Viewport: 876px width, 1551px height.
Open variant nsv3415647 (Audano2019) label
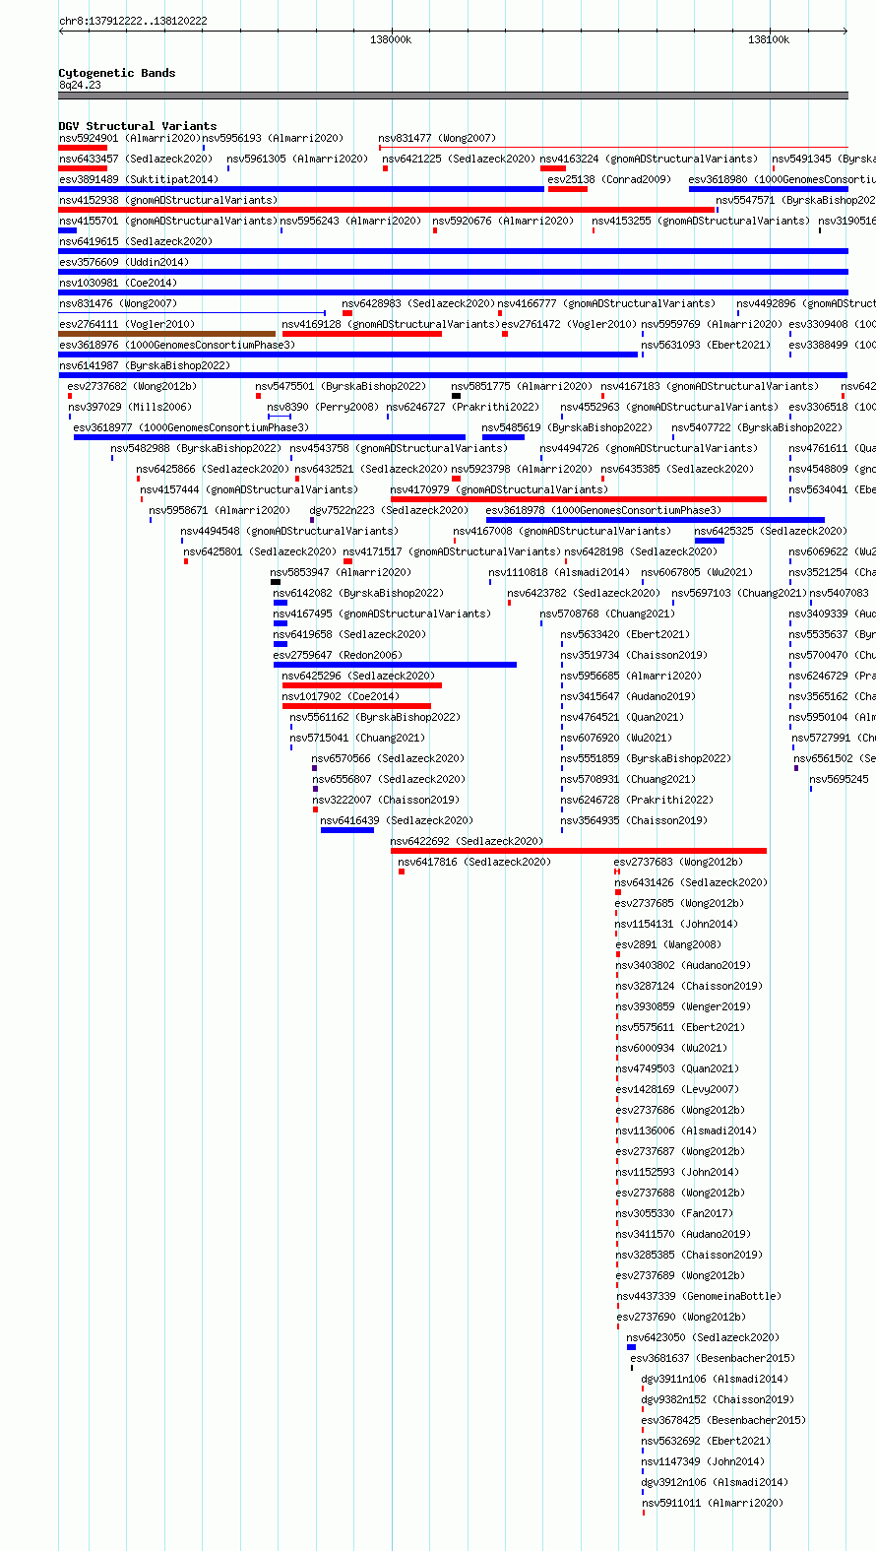click(x=628, y=696)
